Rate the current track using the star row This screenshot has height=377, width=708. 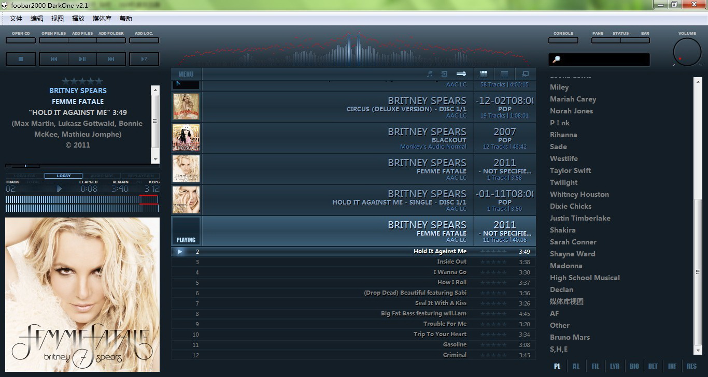tap(82, 81)
